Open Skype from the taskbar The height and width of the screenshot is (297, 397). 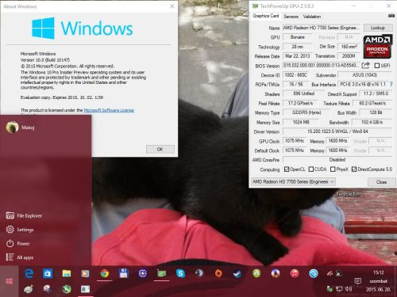point(180,273)
